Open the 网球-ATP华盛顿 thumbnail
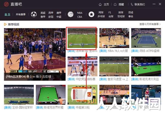Screen dimensions: 165x113 (x=146, y=38)
